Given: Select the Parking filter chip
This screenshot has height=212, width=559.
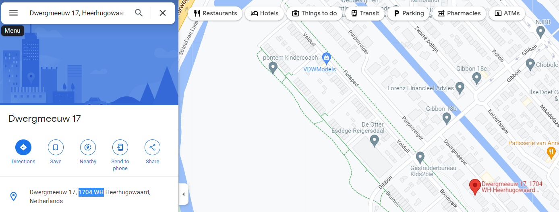Looking at the screenshot, I should coord(409,13).
